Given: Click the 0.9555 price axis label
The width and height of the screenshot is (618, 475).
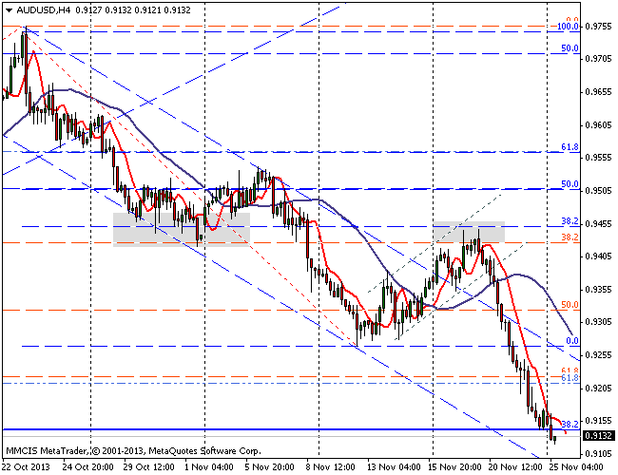Looking at the screenshot, I should (x=599, y=158).
